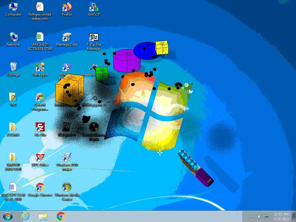Open the WinSCP shortcut
The height and width of the screenshot is (222, 296).
[x=94, y=10]
